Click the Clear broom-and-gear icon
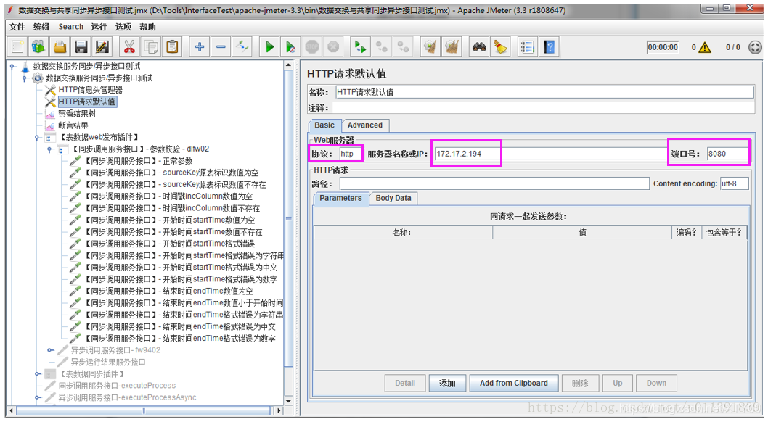Screen dimensions: 768x422 click(430, 47)
